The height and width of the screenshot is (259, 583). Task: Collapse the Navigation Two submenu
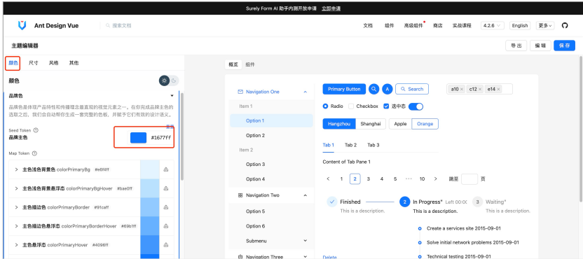(306, 195)
